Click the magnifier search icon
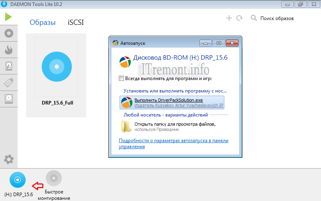The height and width of the screenshot is (201, 321). (254, 18)
